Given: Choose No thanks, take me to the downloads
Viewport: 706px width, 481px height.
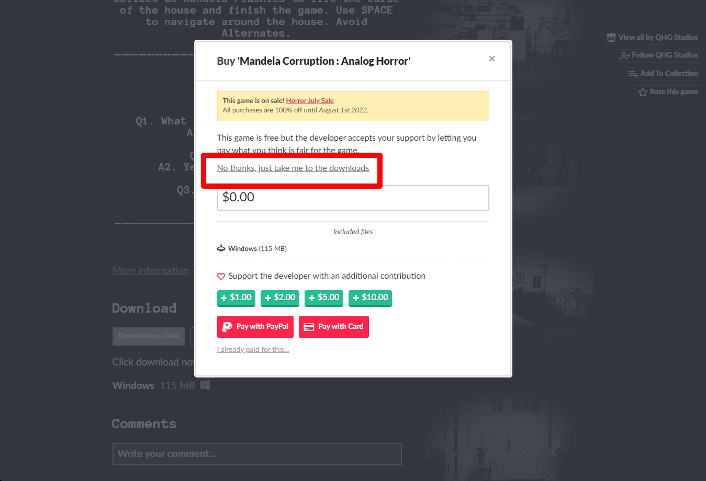Looking at the screenshot, I should [x=293, y=168].
